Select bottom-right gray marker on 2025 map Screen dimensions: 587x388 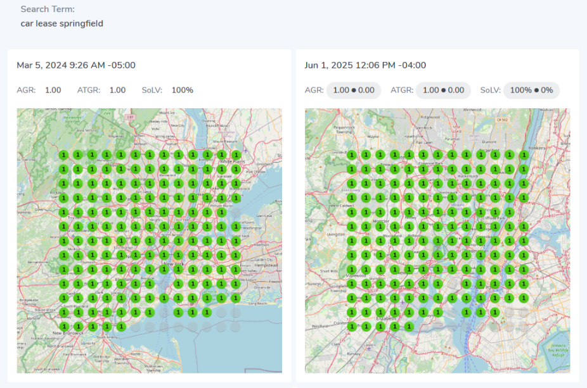(524, 327)
